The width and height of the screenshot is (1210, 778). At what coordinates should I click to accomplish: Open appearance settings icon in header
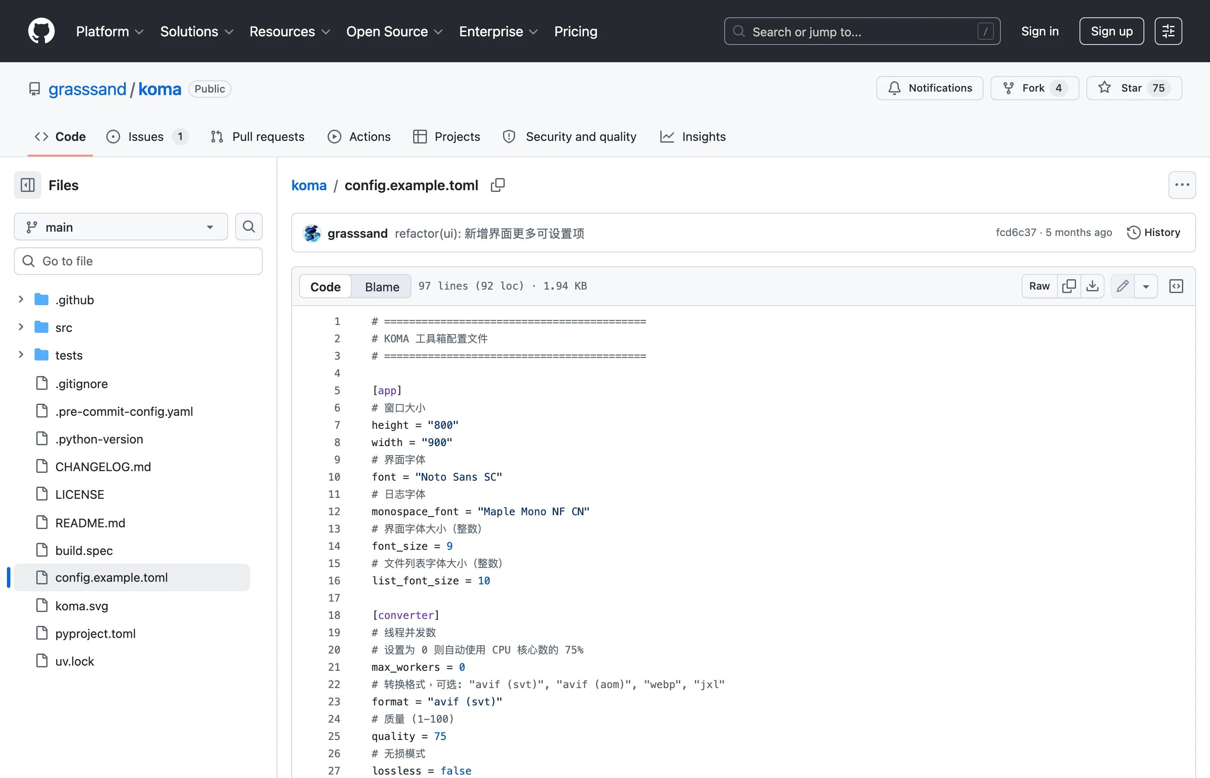coord(1168,31)
